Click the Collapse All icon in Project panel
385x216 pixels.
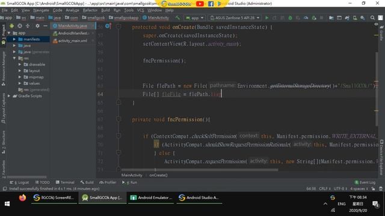(x=28, y=26)
